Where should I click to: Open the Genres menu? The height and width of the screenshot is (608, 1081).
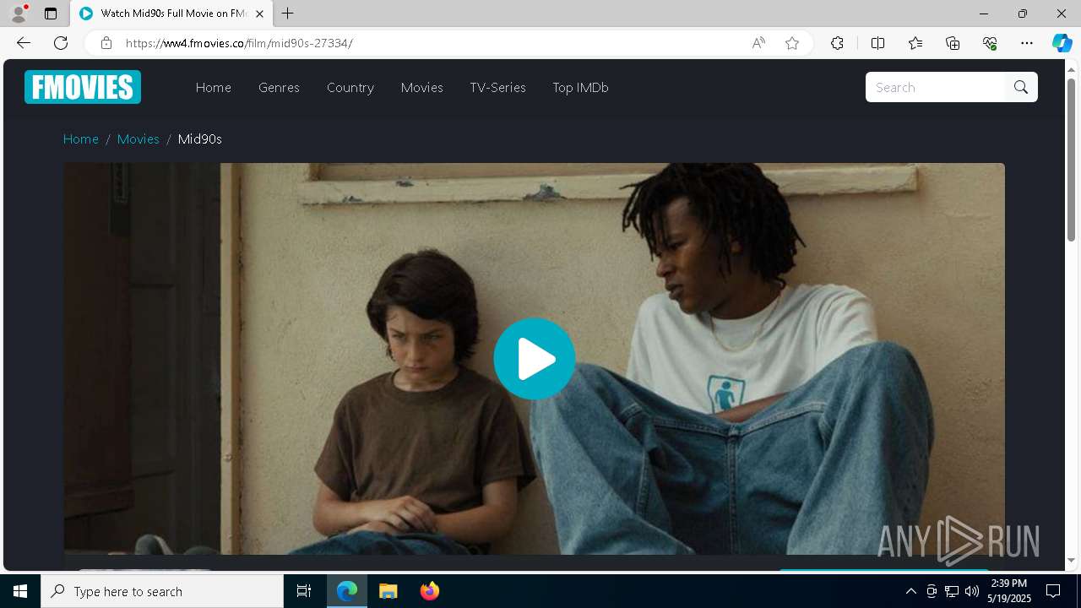279,87
